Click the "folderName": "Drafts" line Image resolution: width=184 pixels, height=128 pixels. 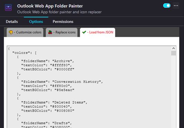(x=47, y=123)
